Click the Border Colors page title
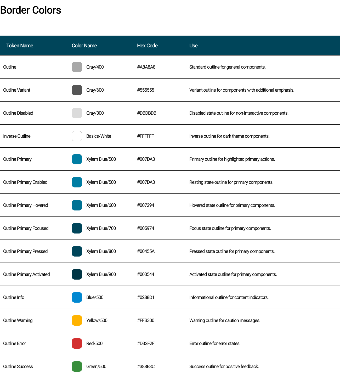Image resolution: width=340 pixels, height=378 pixels. pyautogui.click(x=30, y=10)
